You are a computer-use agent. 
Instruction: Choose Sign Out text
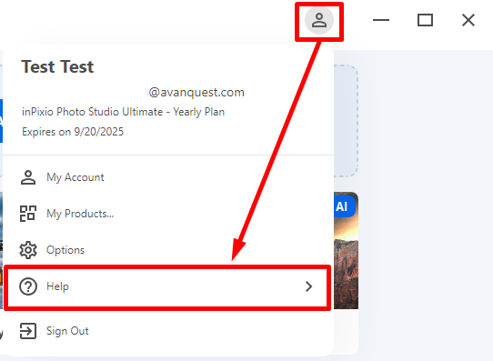[x=67, y=331]
